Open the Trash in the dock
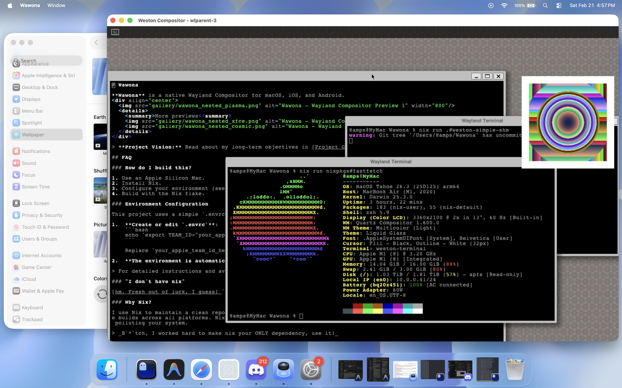This screenshot has width=622, height=388. (515, 370)
